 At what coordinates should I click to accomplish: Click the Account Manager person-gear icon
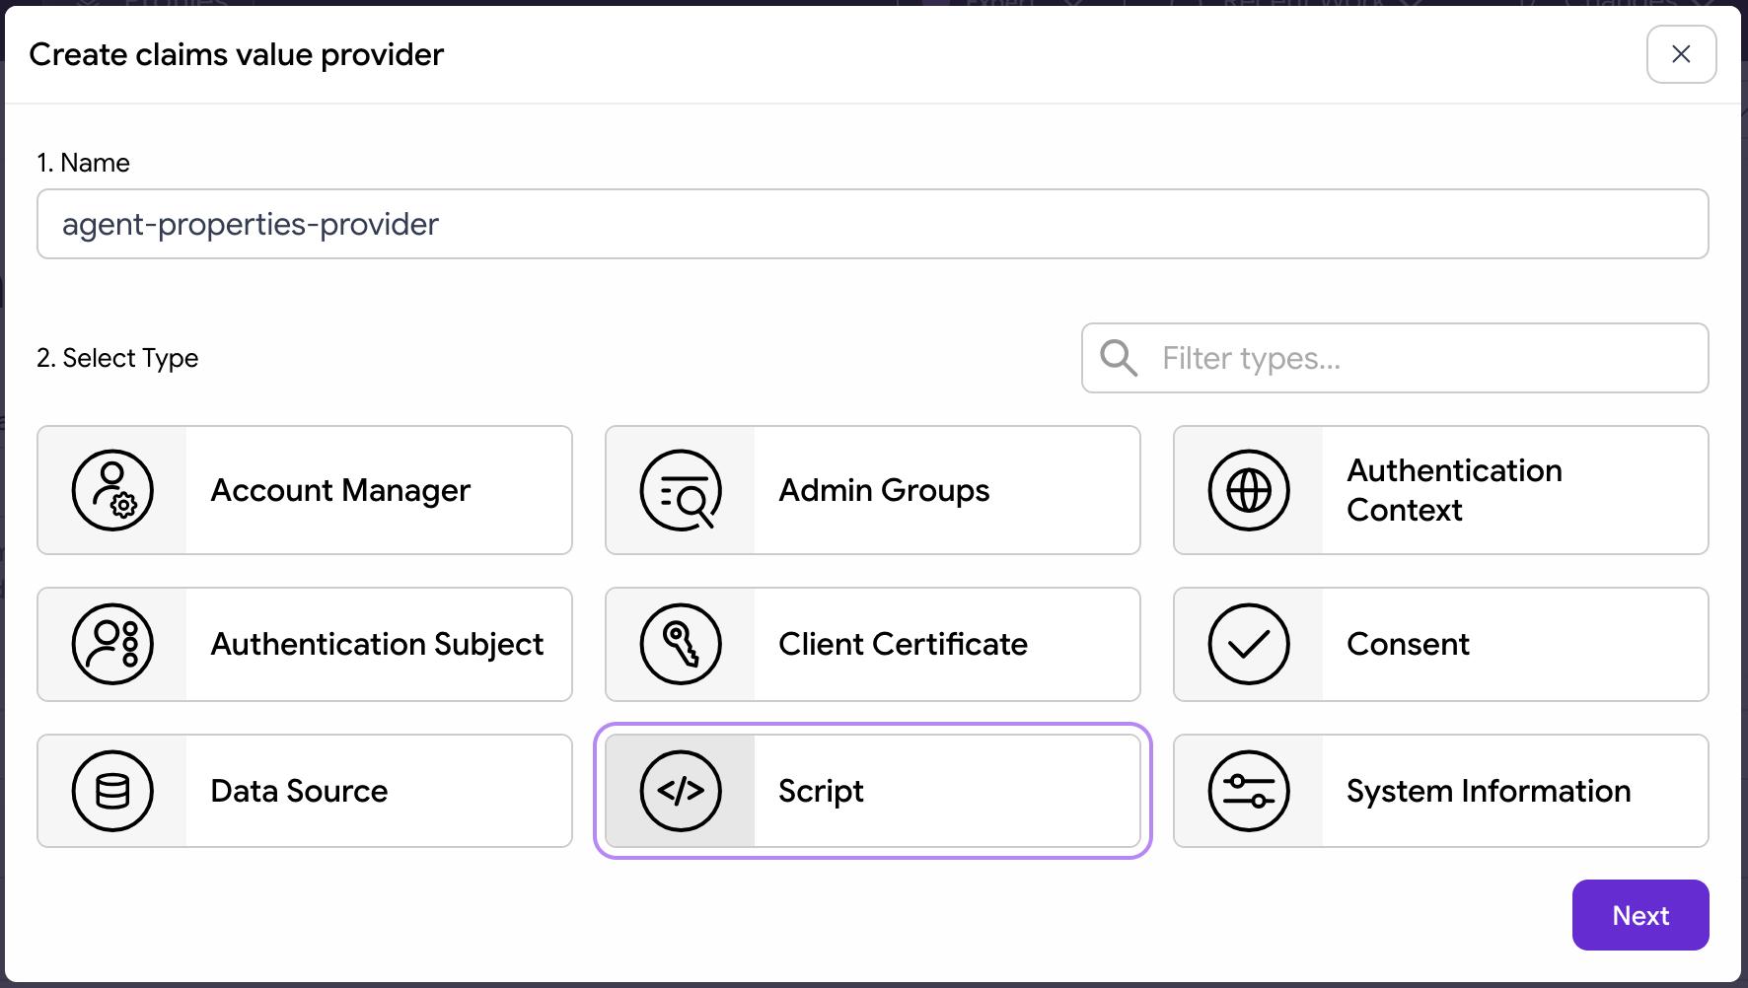click(x=112, y=490)
